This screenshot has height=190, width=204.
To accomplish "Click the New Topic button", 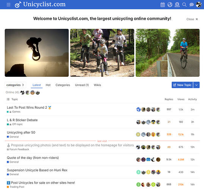I will pos(182,85).
